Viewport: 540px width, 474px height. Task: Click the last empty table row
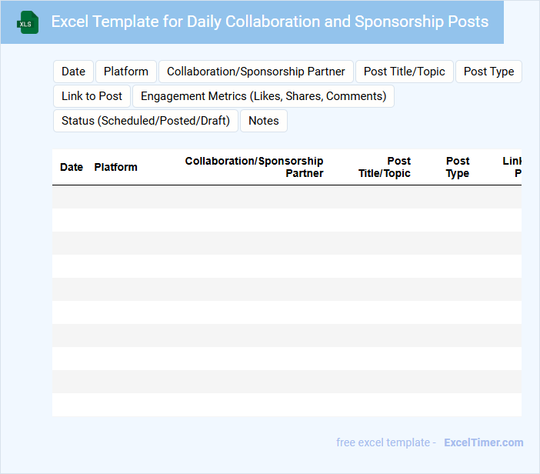[286, 405]
